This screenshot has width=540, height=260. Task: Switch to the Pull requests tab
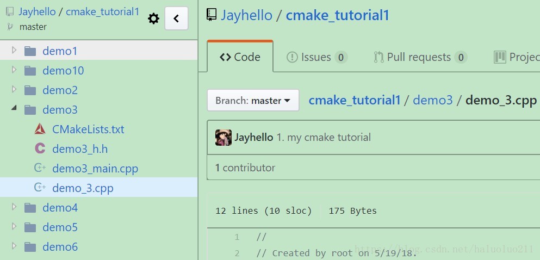pyautogui.click(x=420, y=57)
